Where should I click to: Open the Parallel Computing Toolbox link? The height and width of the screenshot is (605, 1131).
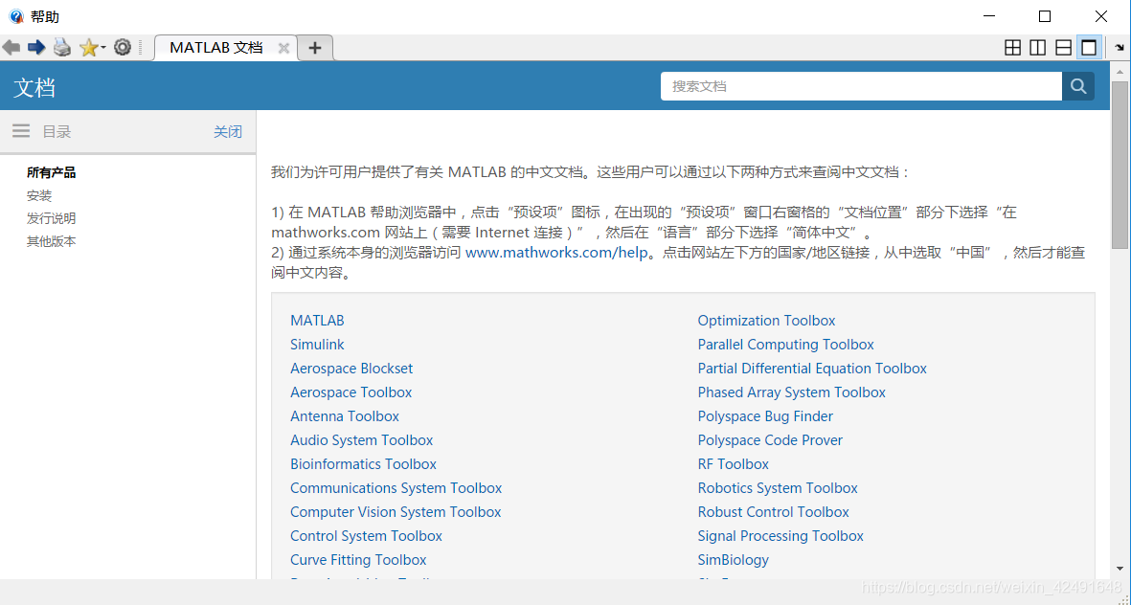click(785, 344)
